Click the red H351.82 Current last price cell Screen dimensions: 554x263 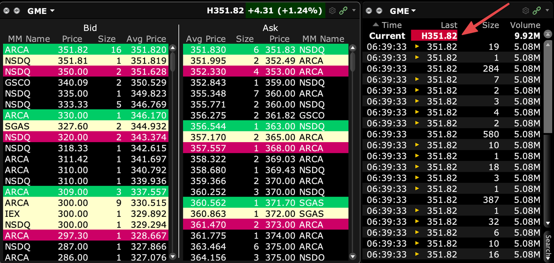434,36
